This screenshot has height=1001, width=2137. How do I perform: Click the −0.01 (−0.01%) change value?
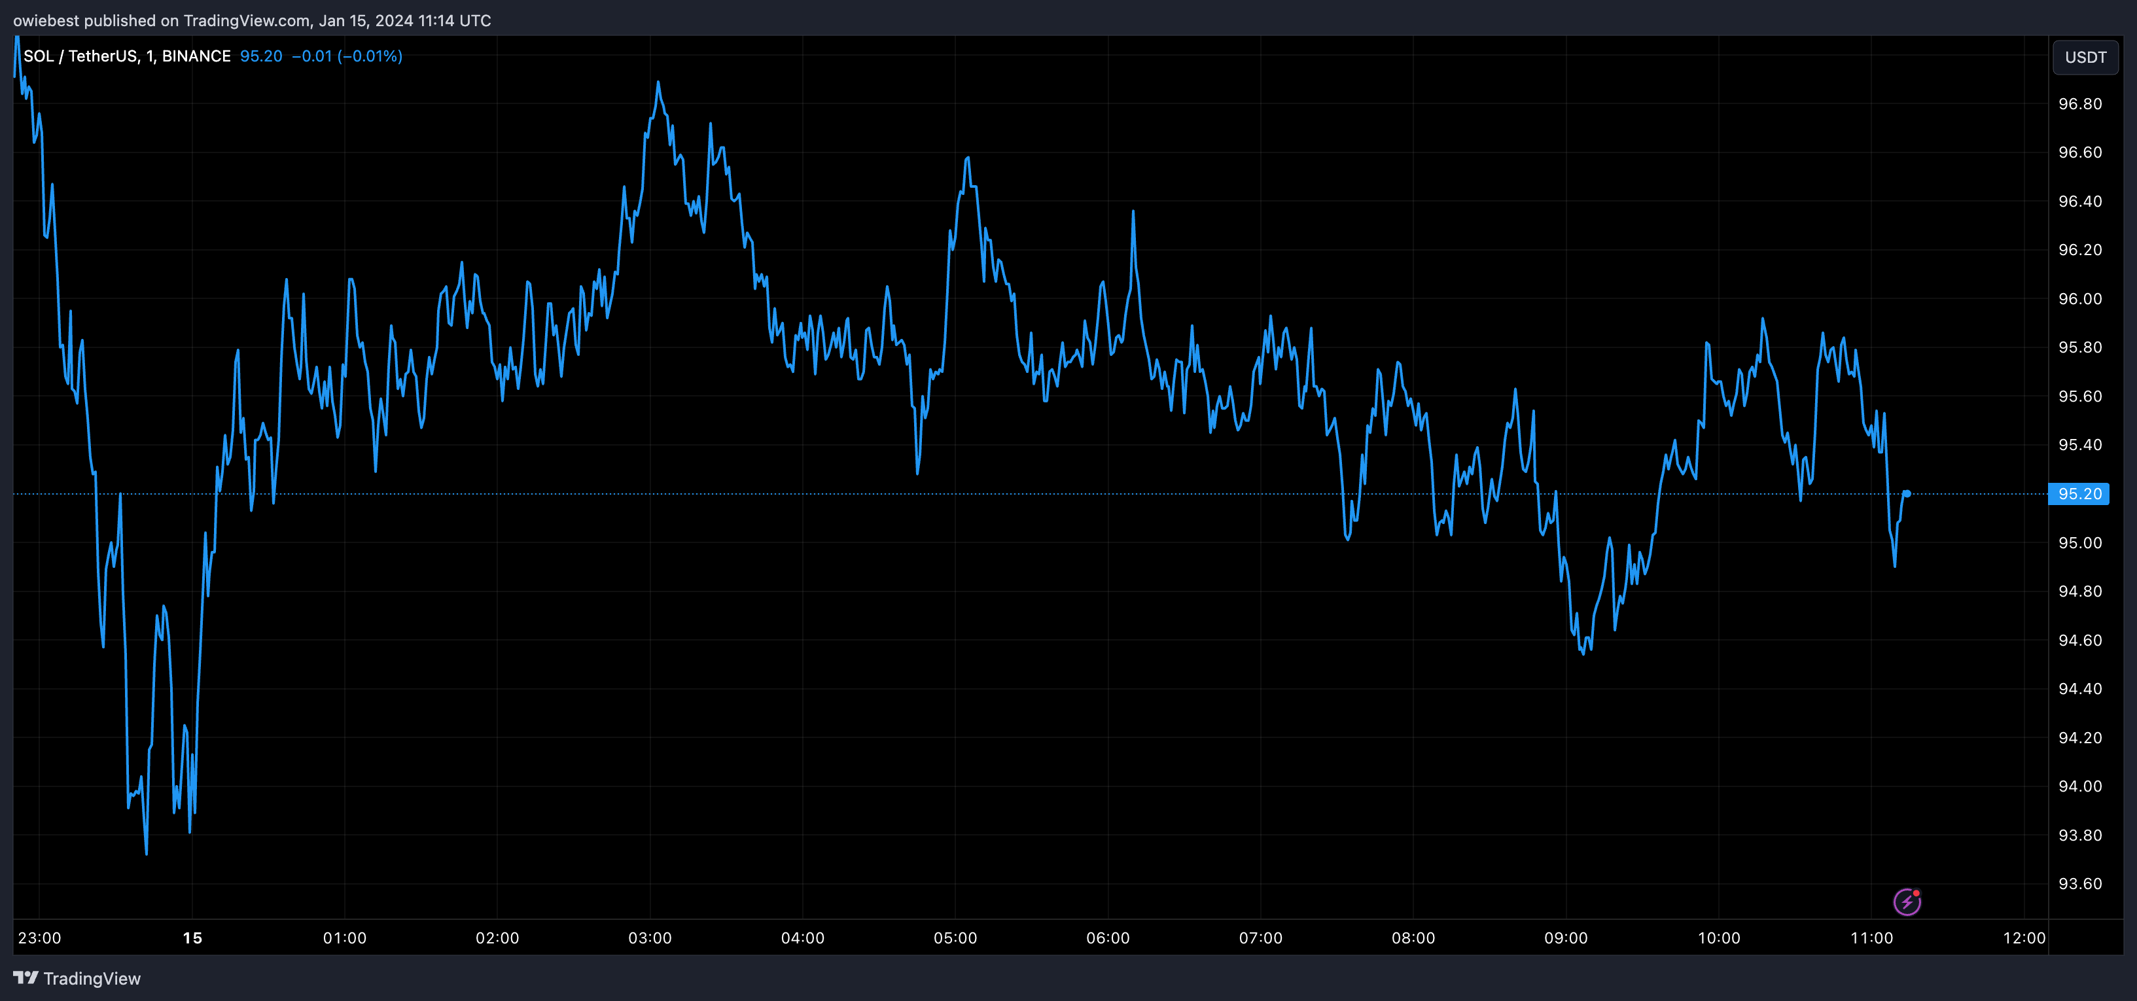[x=347, y=56]
